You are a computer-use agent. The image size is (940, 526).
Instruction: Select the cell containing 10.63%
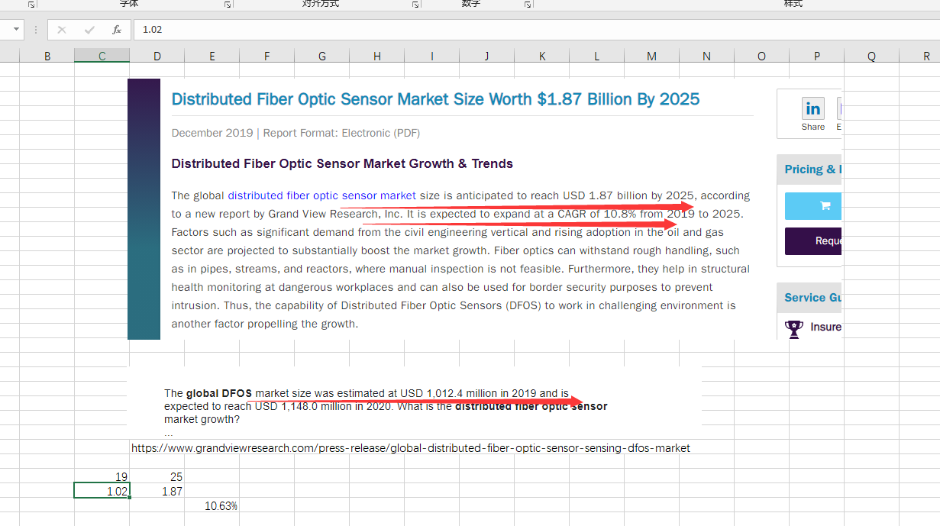point(212,506)
